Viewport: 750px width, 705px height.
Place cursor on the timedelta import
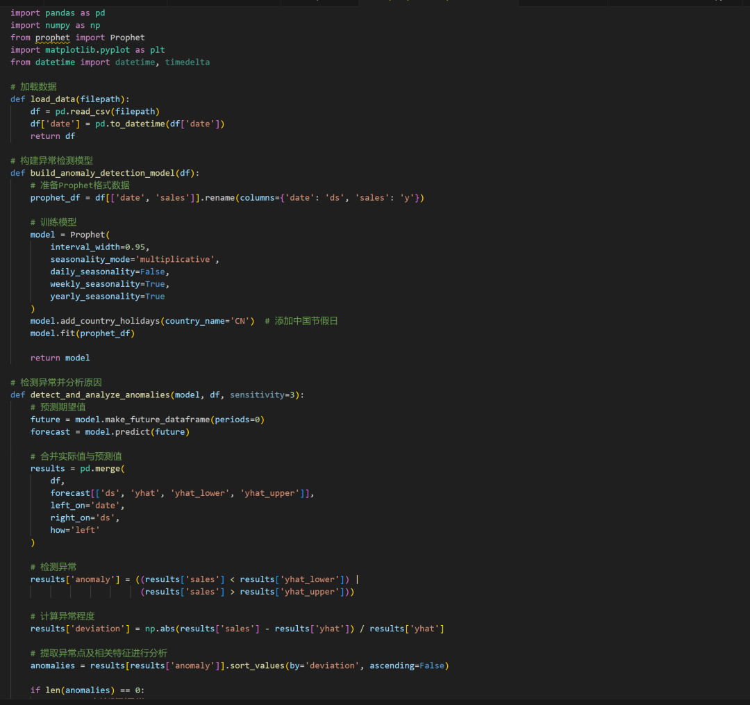coord(187,63)
